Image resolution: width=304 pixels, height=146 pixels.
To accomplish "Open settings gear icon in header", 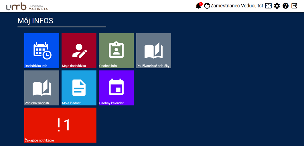I will tap(277, 6).
